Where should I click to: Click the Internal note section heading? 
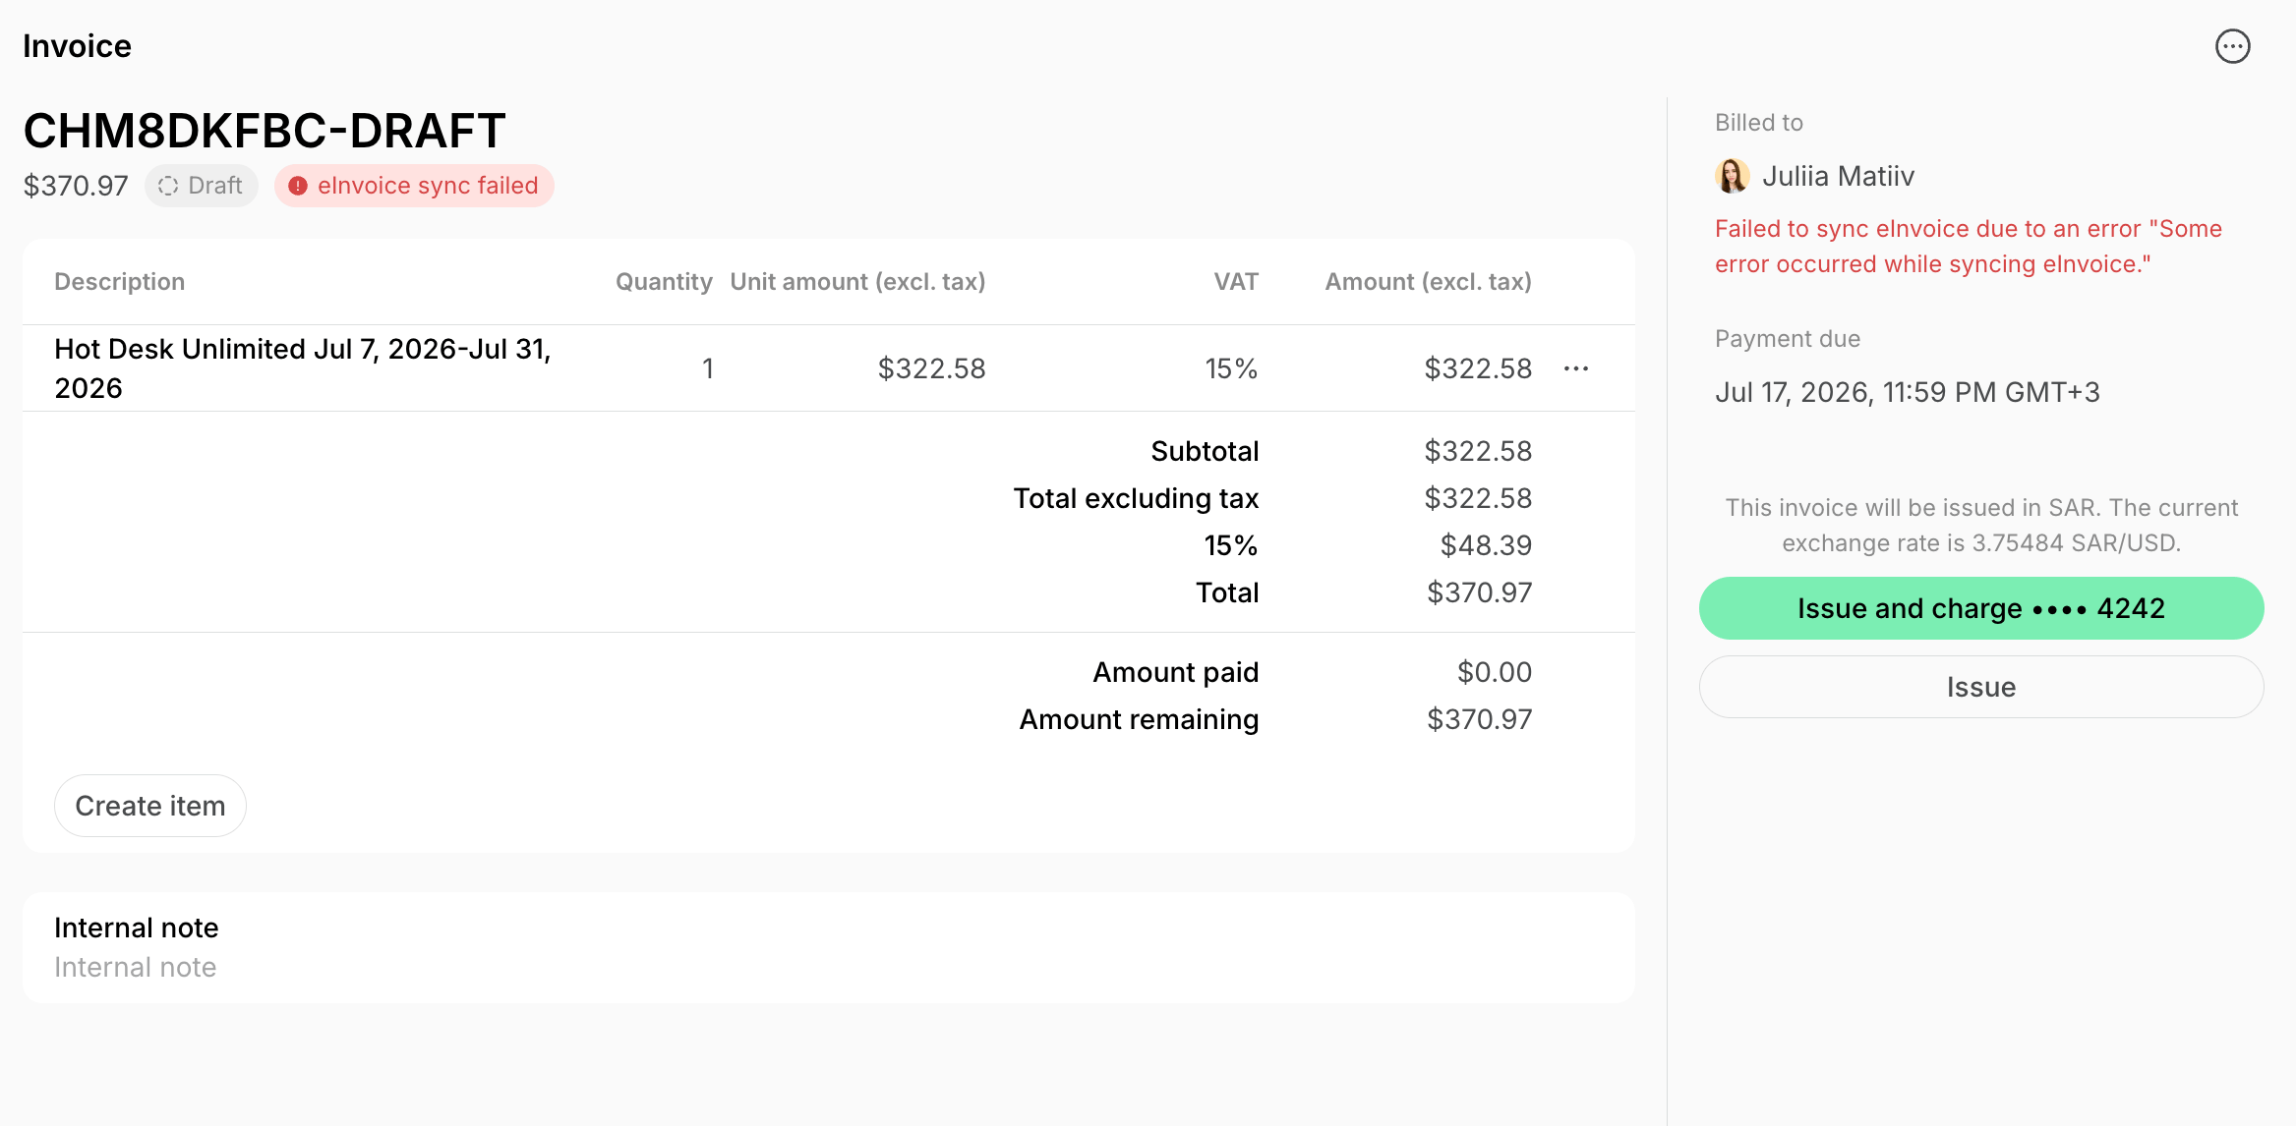(137, 928)
